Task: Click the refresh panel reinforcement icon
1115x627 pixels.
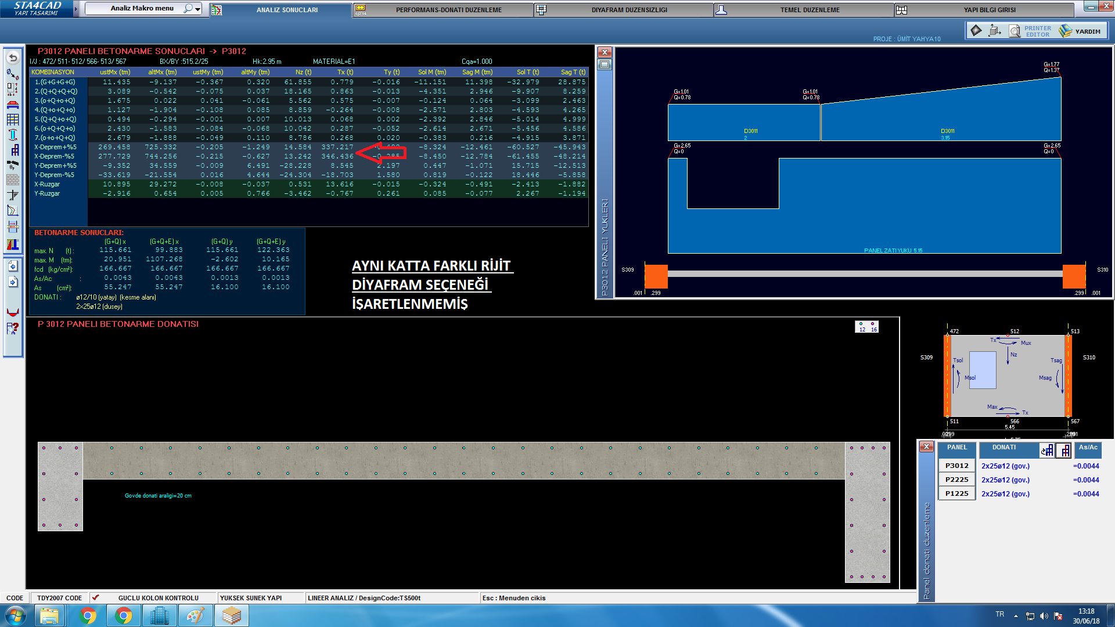Action: click(1046, 450)
